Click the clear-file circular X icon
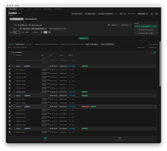Image resolution: width=167 pixels, height=151 pixels. click(109, 25)
